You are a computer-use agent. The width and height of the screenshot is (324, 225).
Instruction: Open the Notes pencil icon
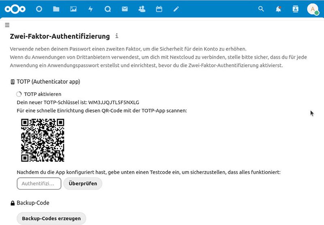point(176,9)
